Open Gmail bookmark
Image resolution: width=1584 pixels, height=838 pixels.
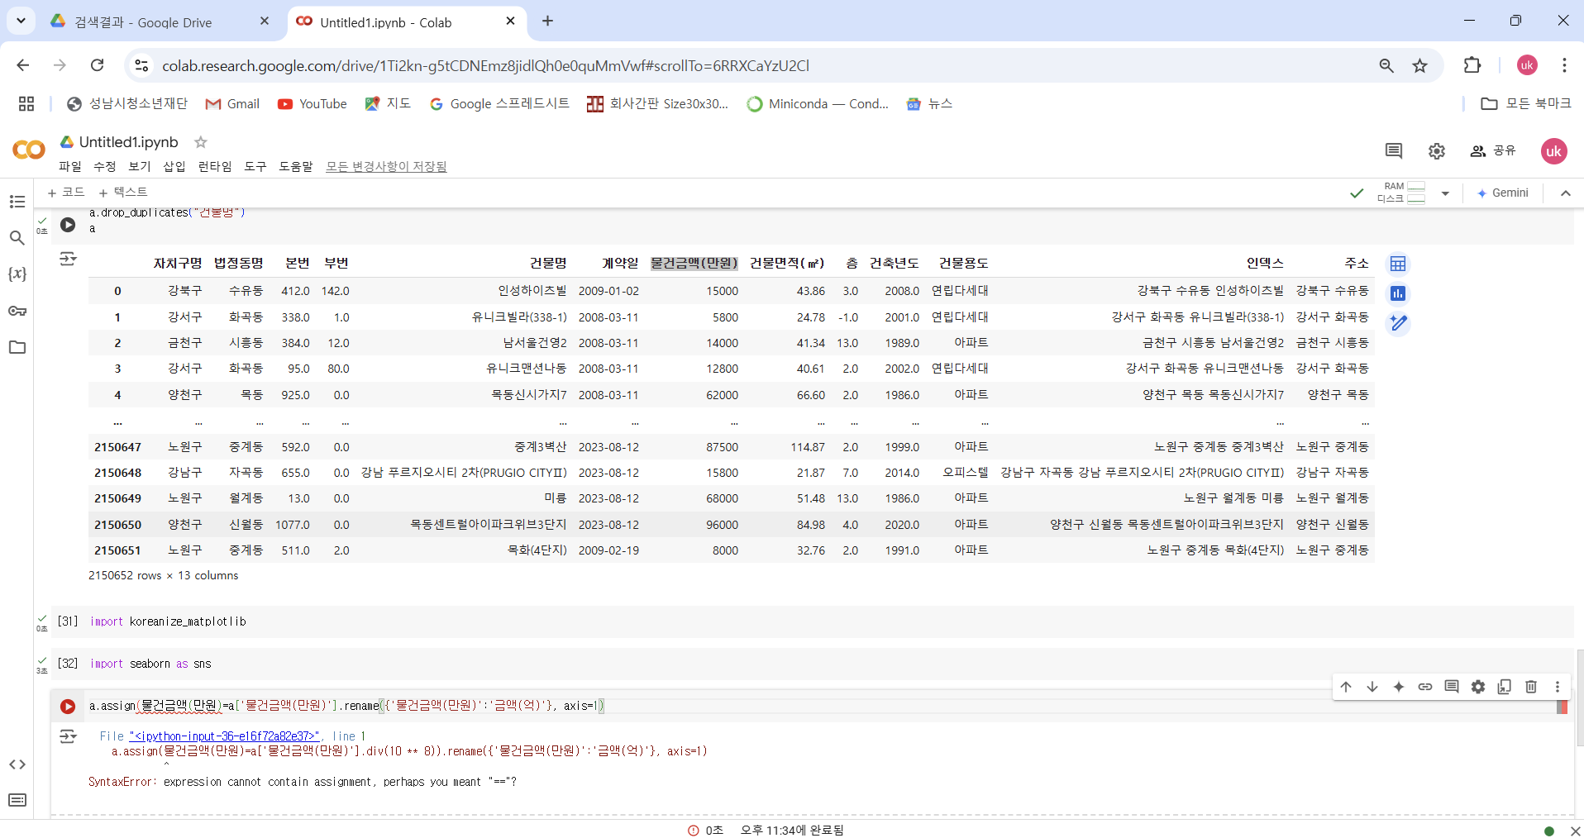tap(232, 103)
